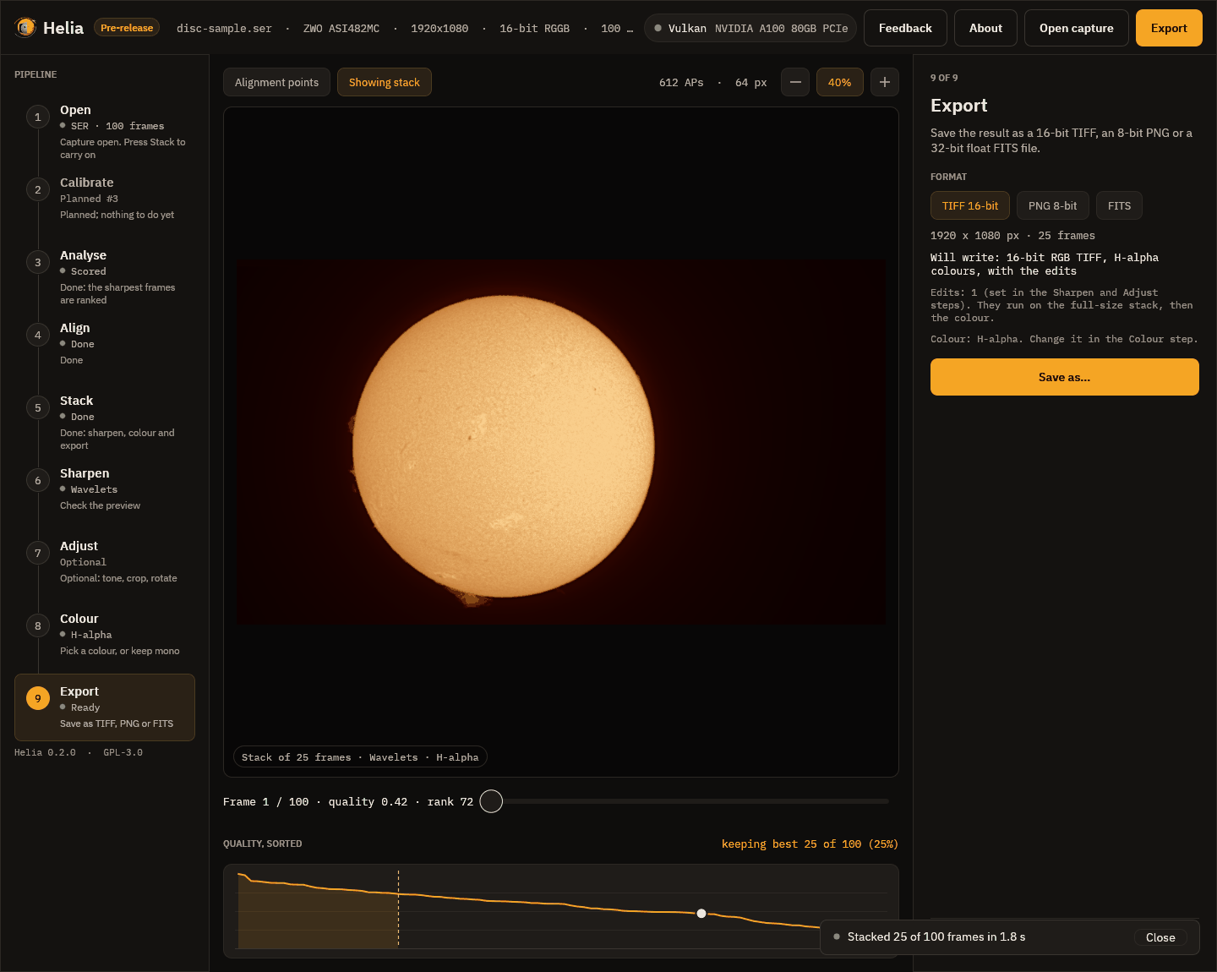Close the stacked frames notification

pyautogui.click(x=1160, y=937)
